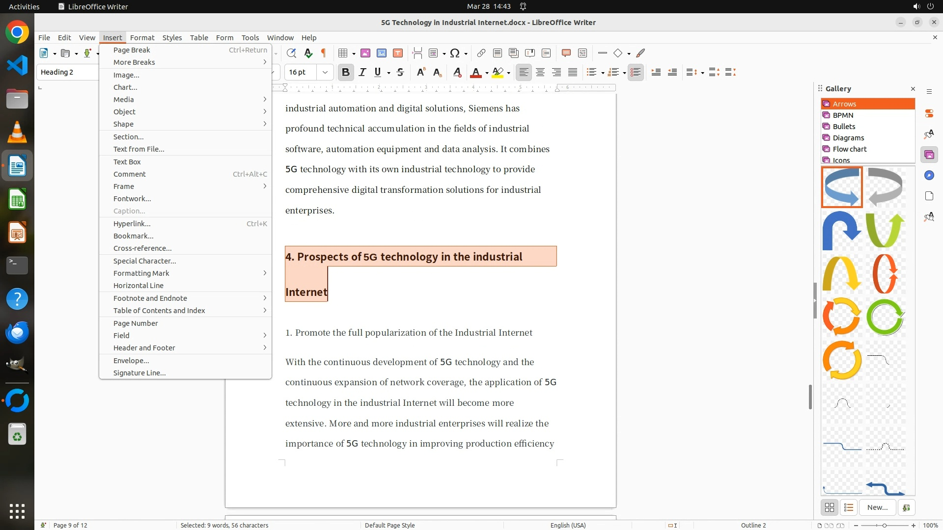Select blue curved U-turn arrow thumbnail

842,230
